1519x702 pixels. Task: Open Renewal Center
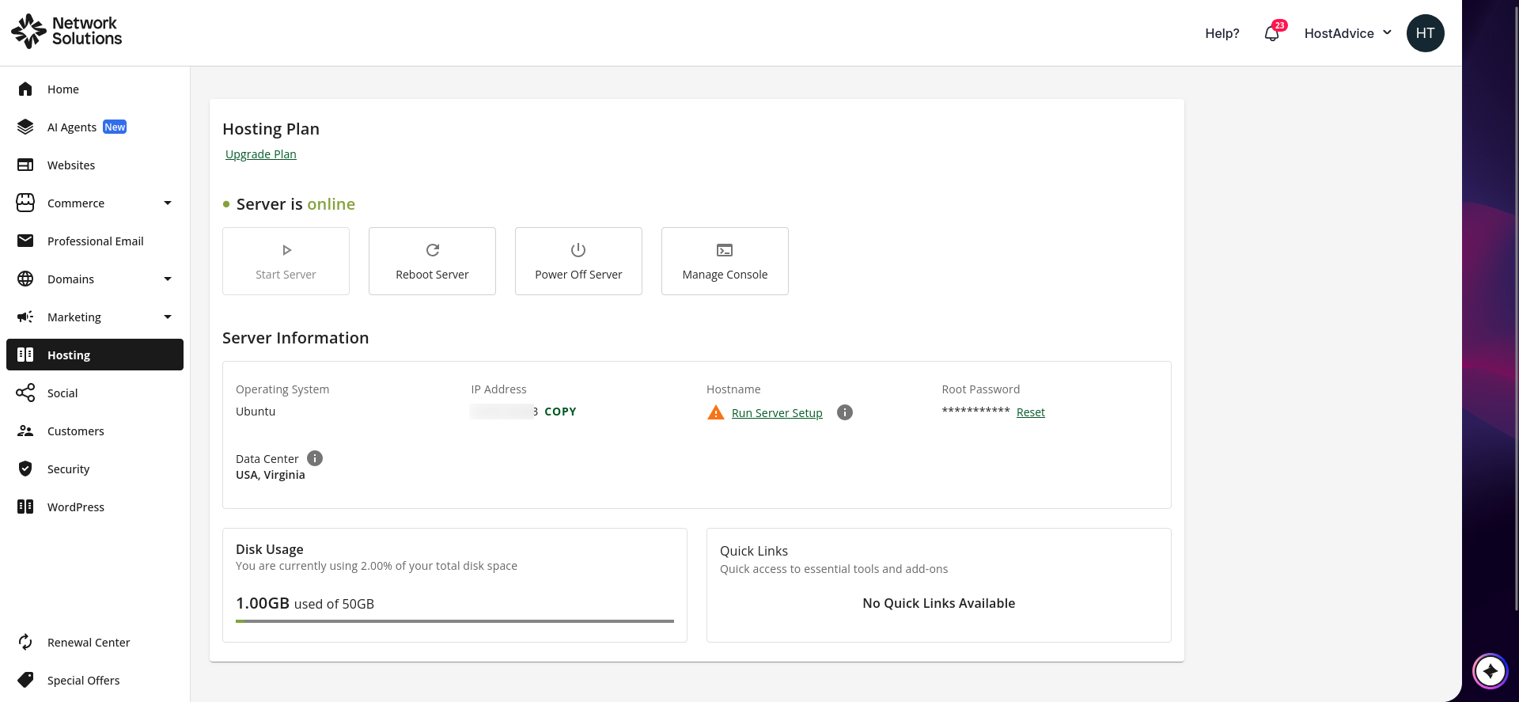point(95,642)
